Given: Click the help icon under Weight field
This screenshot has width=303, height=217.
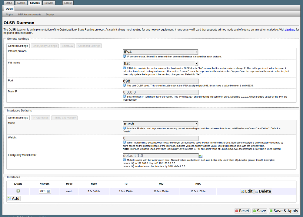Looking at the screenshot, I should pos(124,142).
